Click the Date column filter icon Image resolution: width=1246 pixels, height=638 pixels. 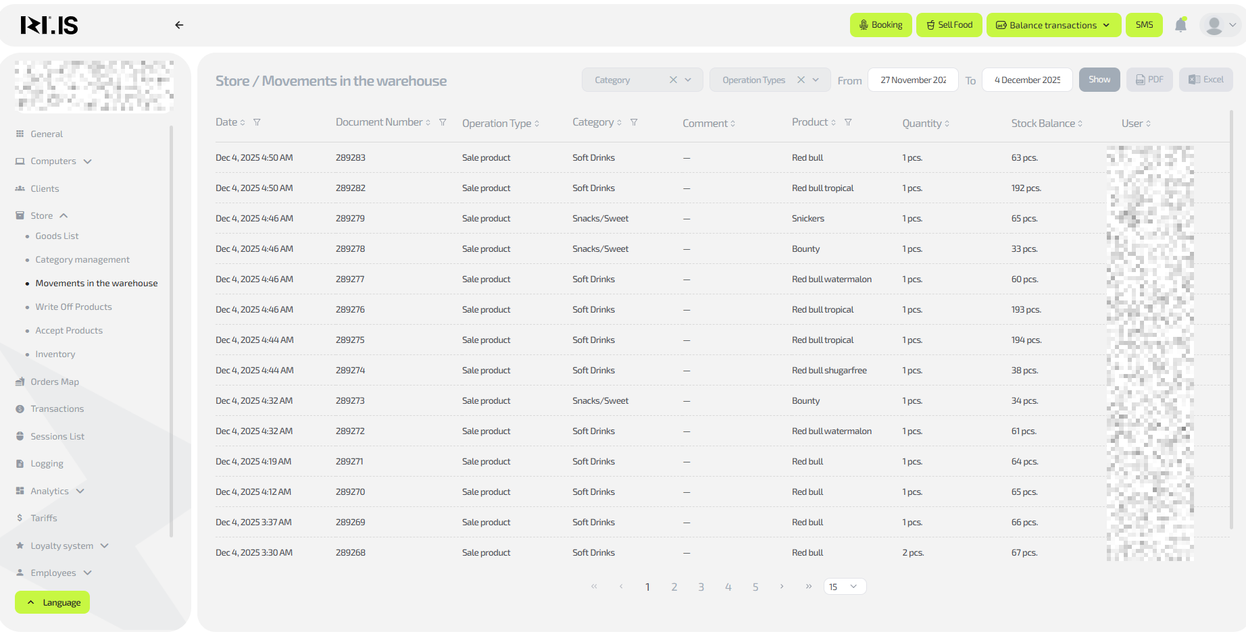tap(257, 122)
